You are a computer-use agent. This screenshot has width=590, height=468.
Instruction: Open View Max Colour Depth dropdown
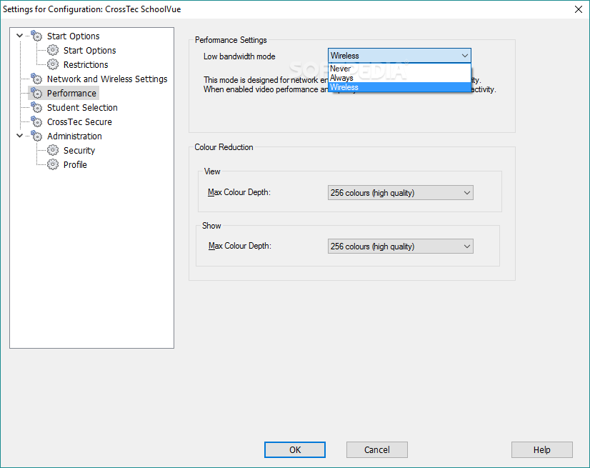pos(467,193)
